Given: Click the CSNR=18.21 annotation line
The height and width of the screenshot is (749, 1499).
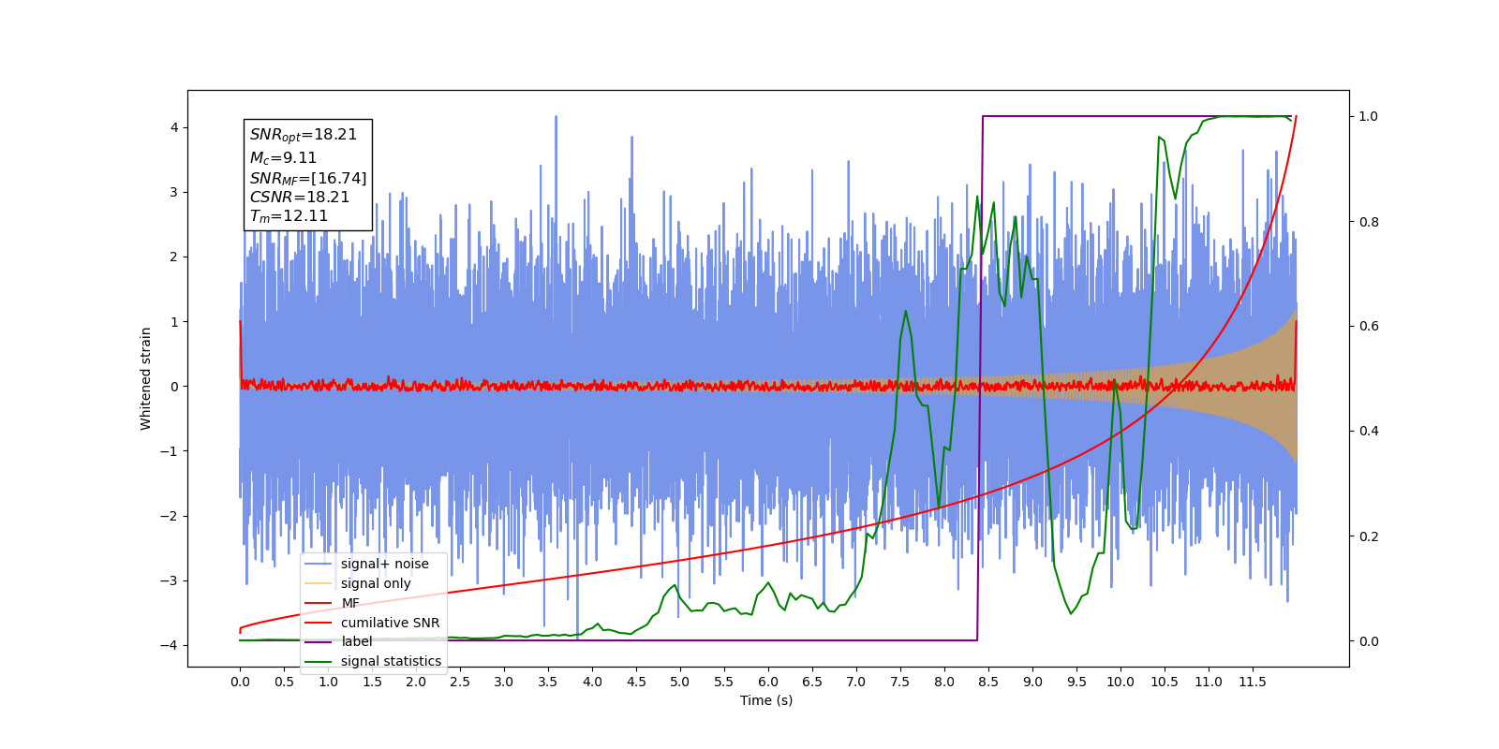Looking at the screenshot, I should pos(300,197).
